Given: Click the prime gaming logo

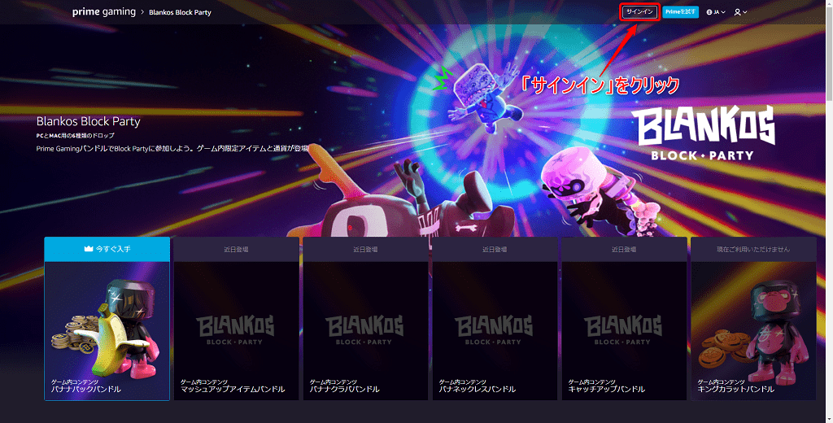Looking at the screenshot, I should click(104, 11).
